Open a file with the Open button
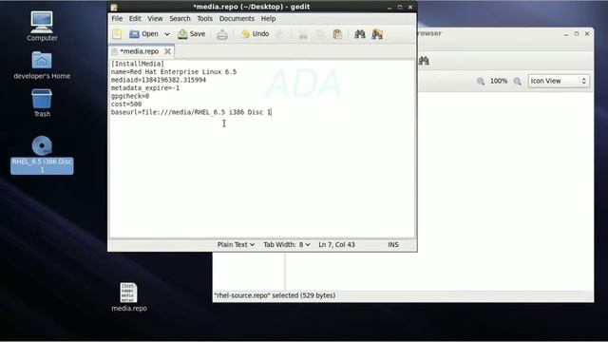 pyautogui.click(x=143, y=34)
